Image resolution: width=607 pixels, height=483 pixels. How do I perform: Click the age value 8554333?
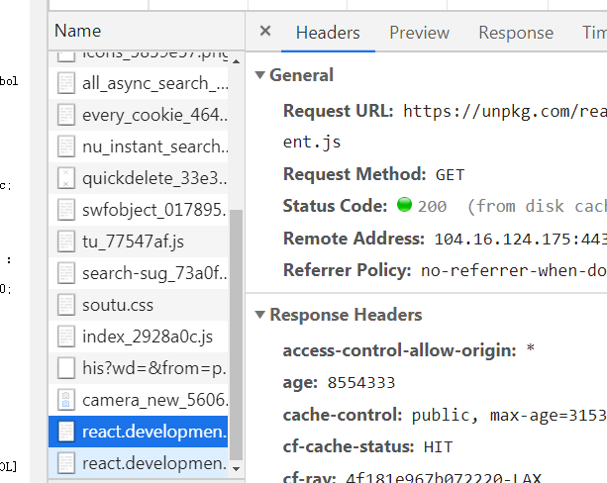point(361,383)
